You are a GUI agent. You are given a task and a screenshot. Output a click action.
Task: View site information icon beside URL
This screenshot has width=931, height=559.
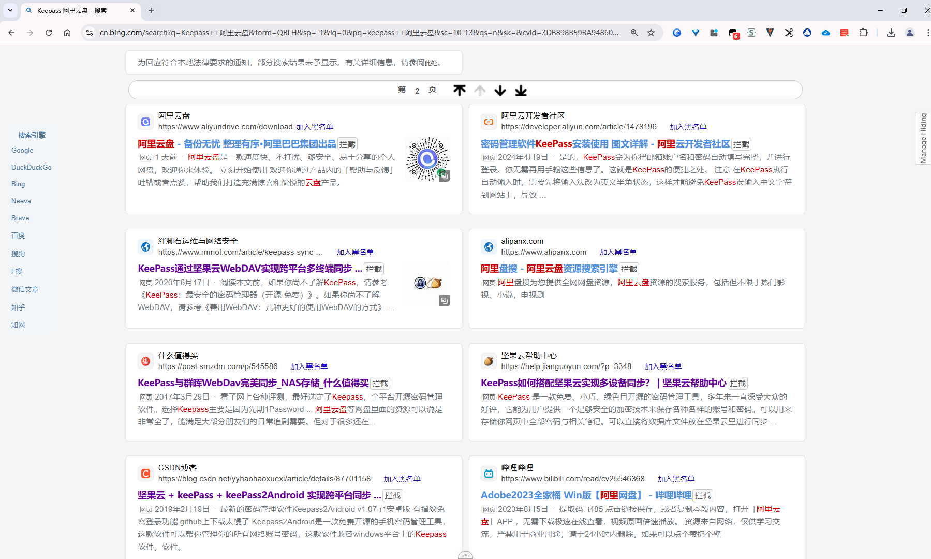[90, 33]
